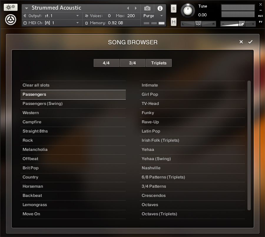
Task: Switch to the Triplets tab
Action: click(159, 63)
